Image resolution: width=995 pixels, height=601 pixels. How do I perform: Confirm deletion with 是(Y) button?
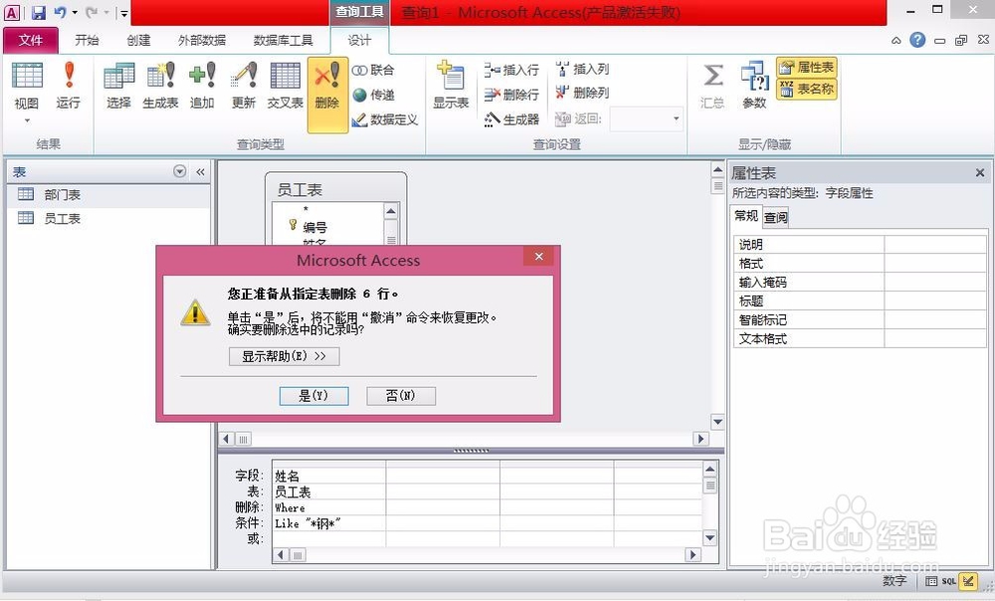click(x=314, y=396)
